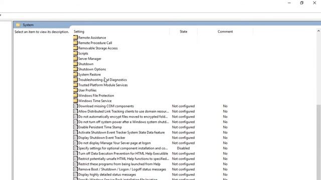Viewport: 321px width, 180px height.
Task: Click the Disabled state of Specify settings policy
Action: coord(183,148)
